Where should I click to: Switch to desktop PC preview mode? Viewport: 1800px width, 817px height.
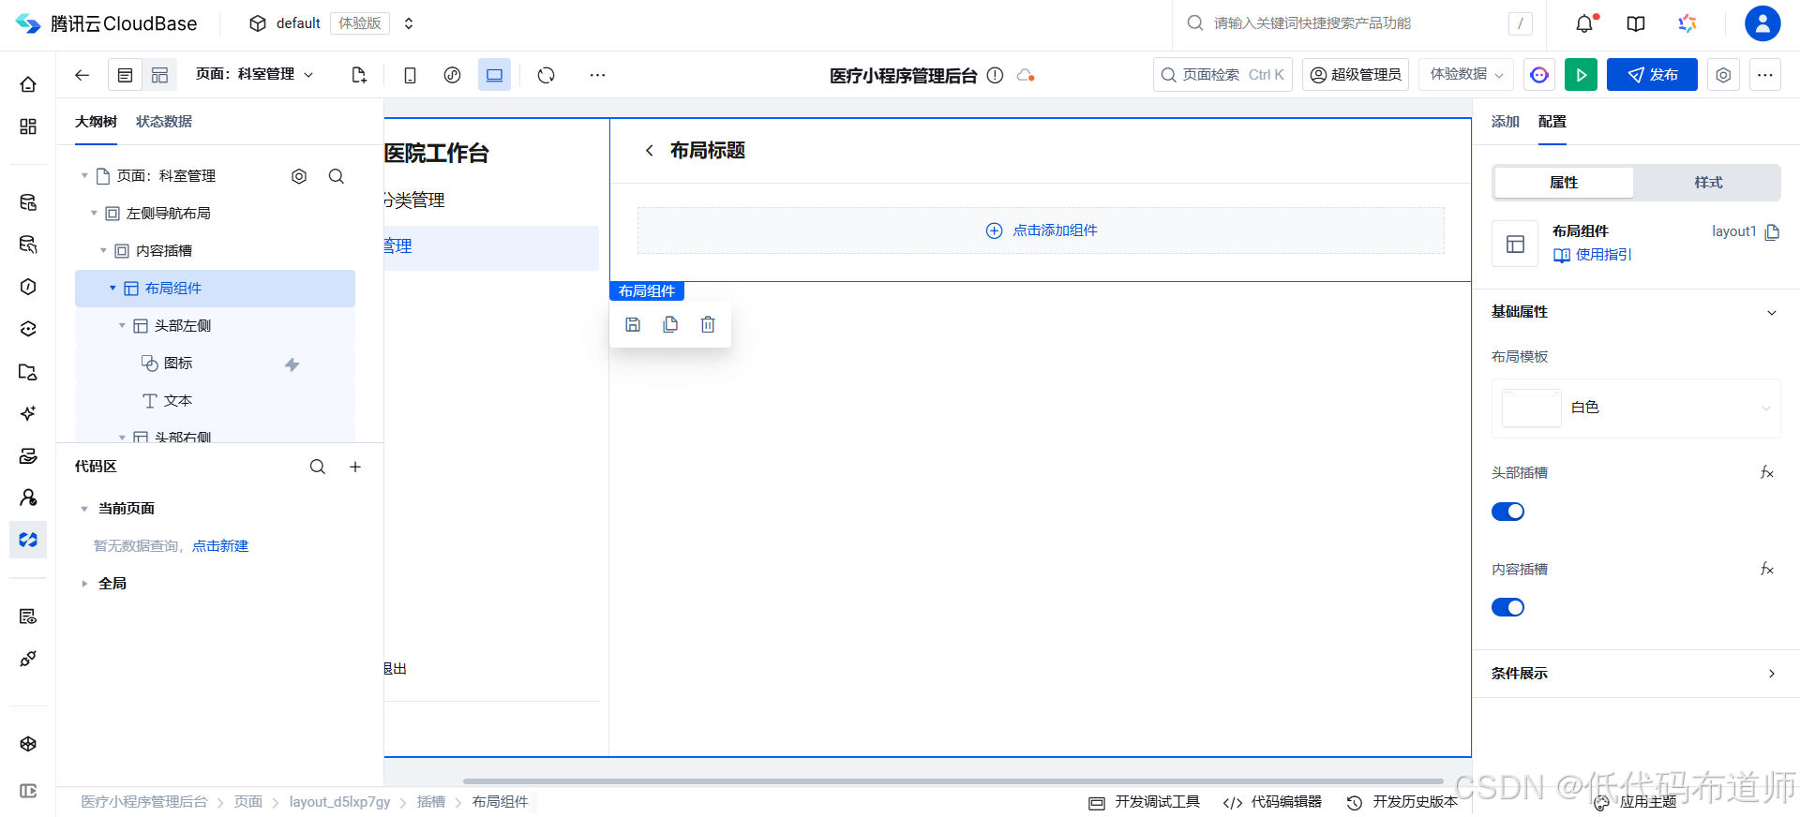[494, 75]
